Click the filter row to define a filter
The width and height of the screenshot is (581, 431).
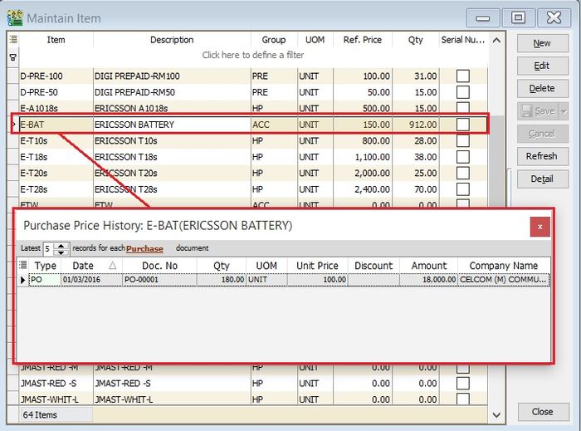pos(253,56)
